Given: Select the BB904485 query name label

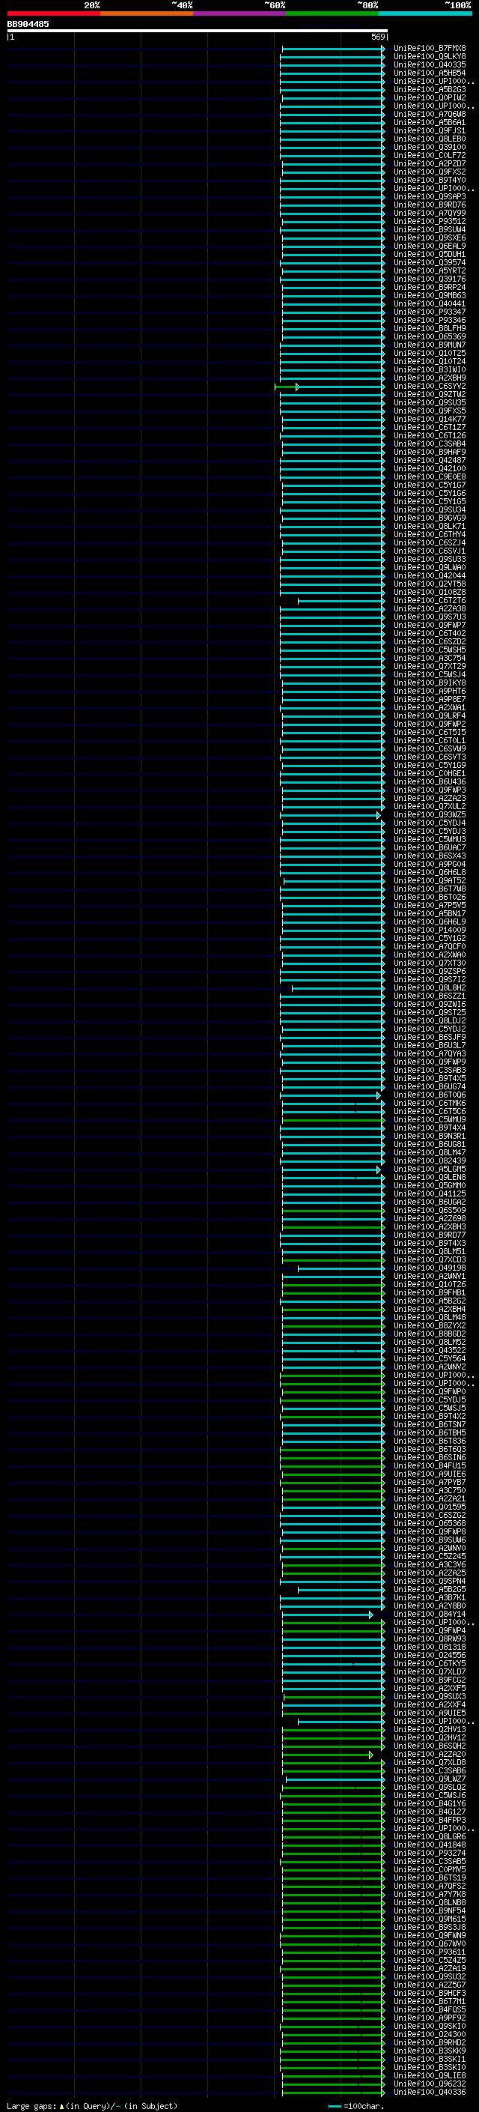Looking at the screenshot, I should pyautogui.click(x=28, y=24).
